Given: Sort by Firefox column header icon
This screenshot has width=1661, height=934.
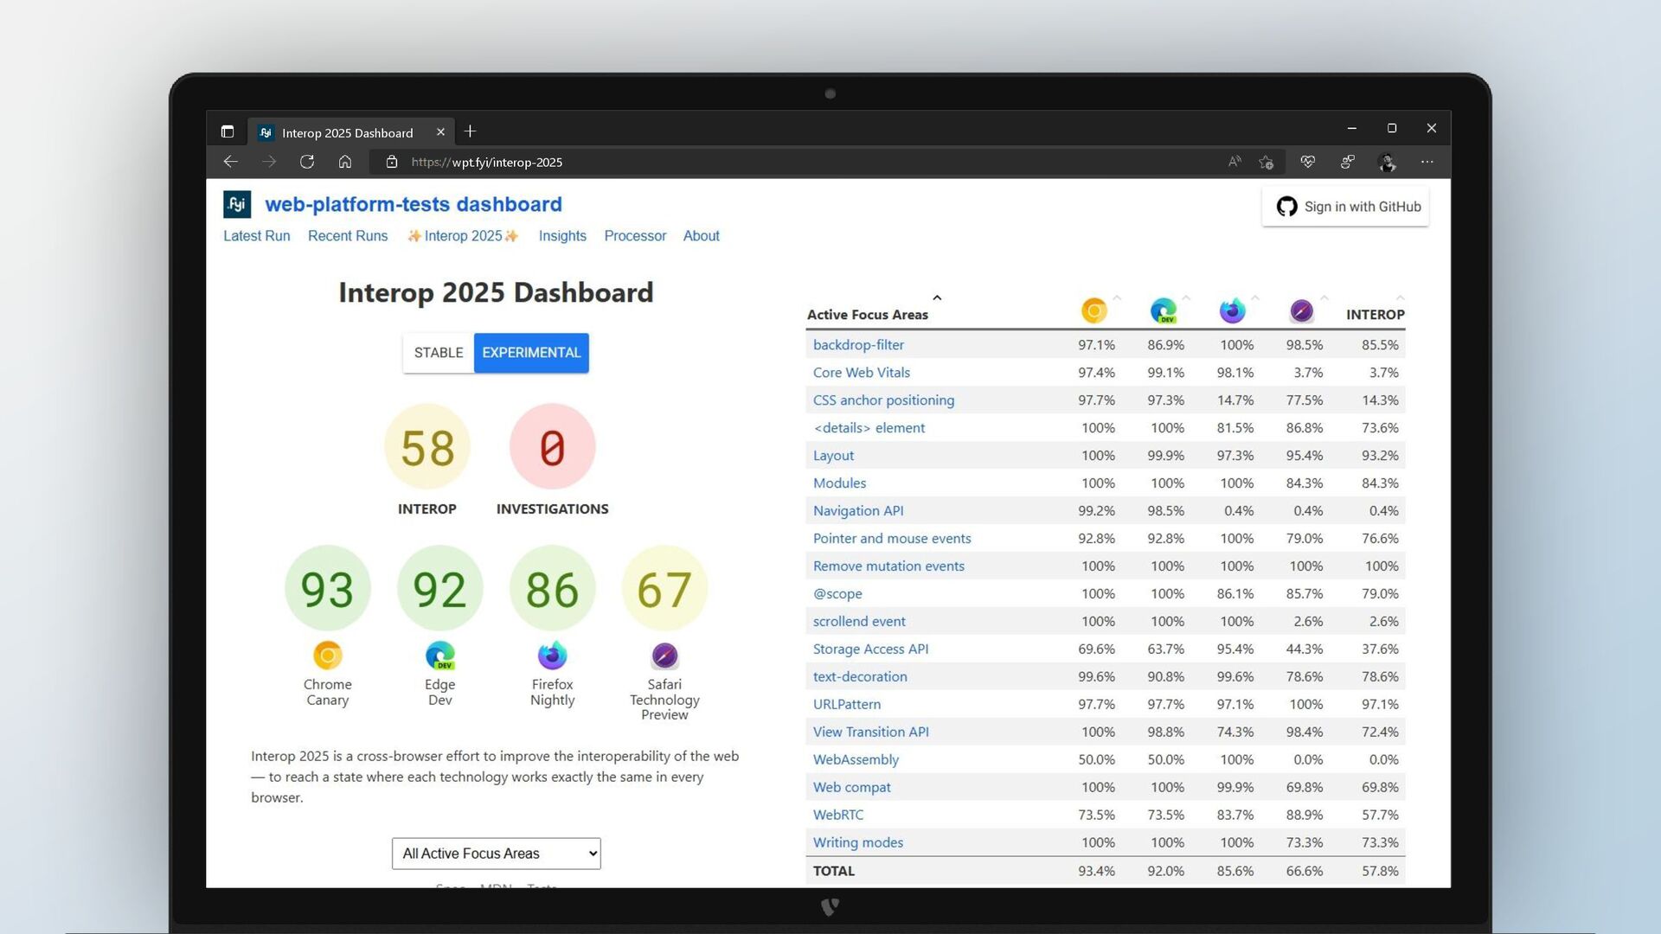Looking at the screenshot, I should (x=1233, y=310).
